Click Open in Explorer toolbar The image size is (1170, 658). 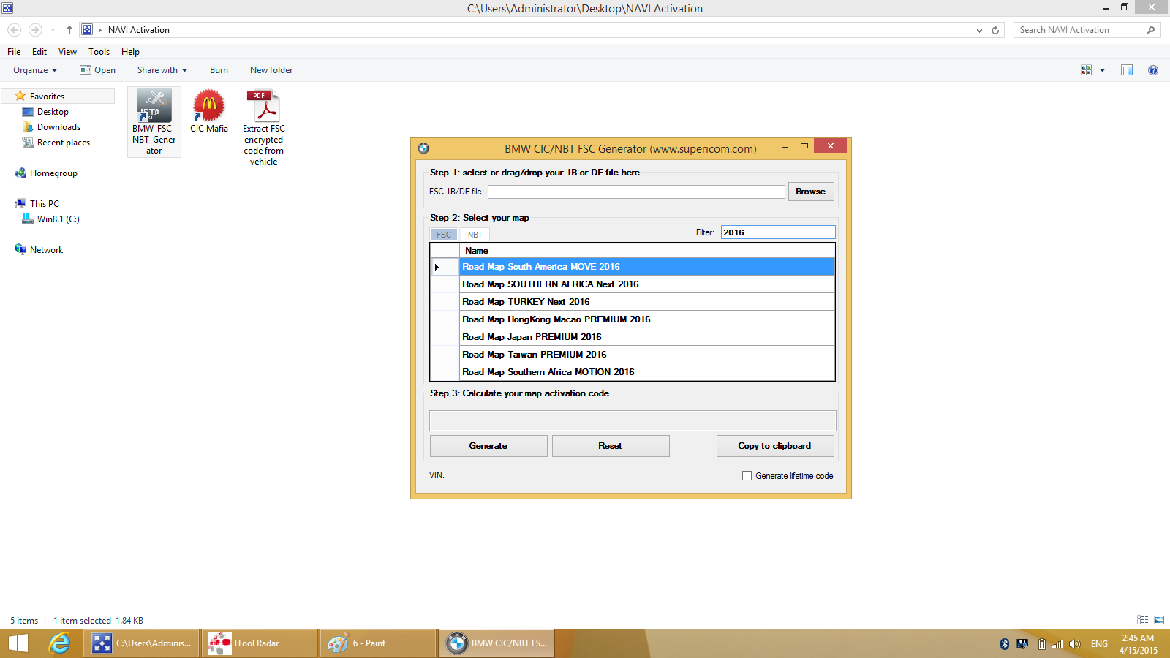pos(98,70)
